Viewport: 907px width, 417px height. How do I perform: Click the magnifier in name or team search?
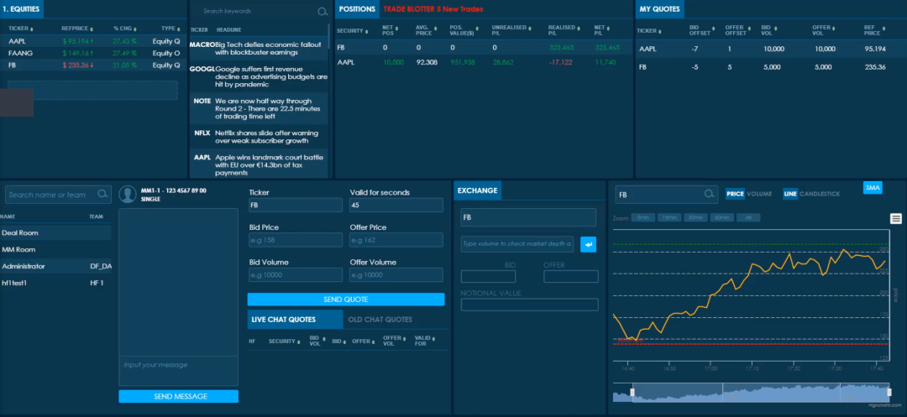pos(103,194)
